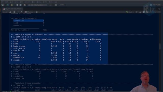Click the Insert chunk button
This screenshot has height=92, width=163.
pos(130,12)
